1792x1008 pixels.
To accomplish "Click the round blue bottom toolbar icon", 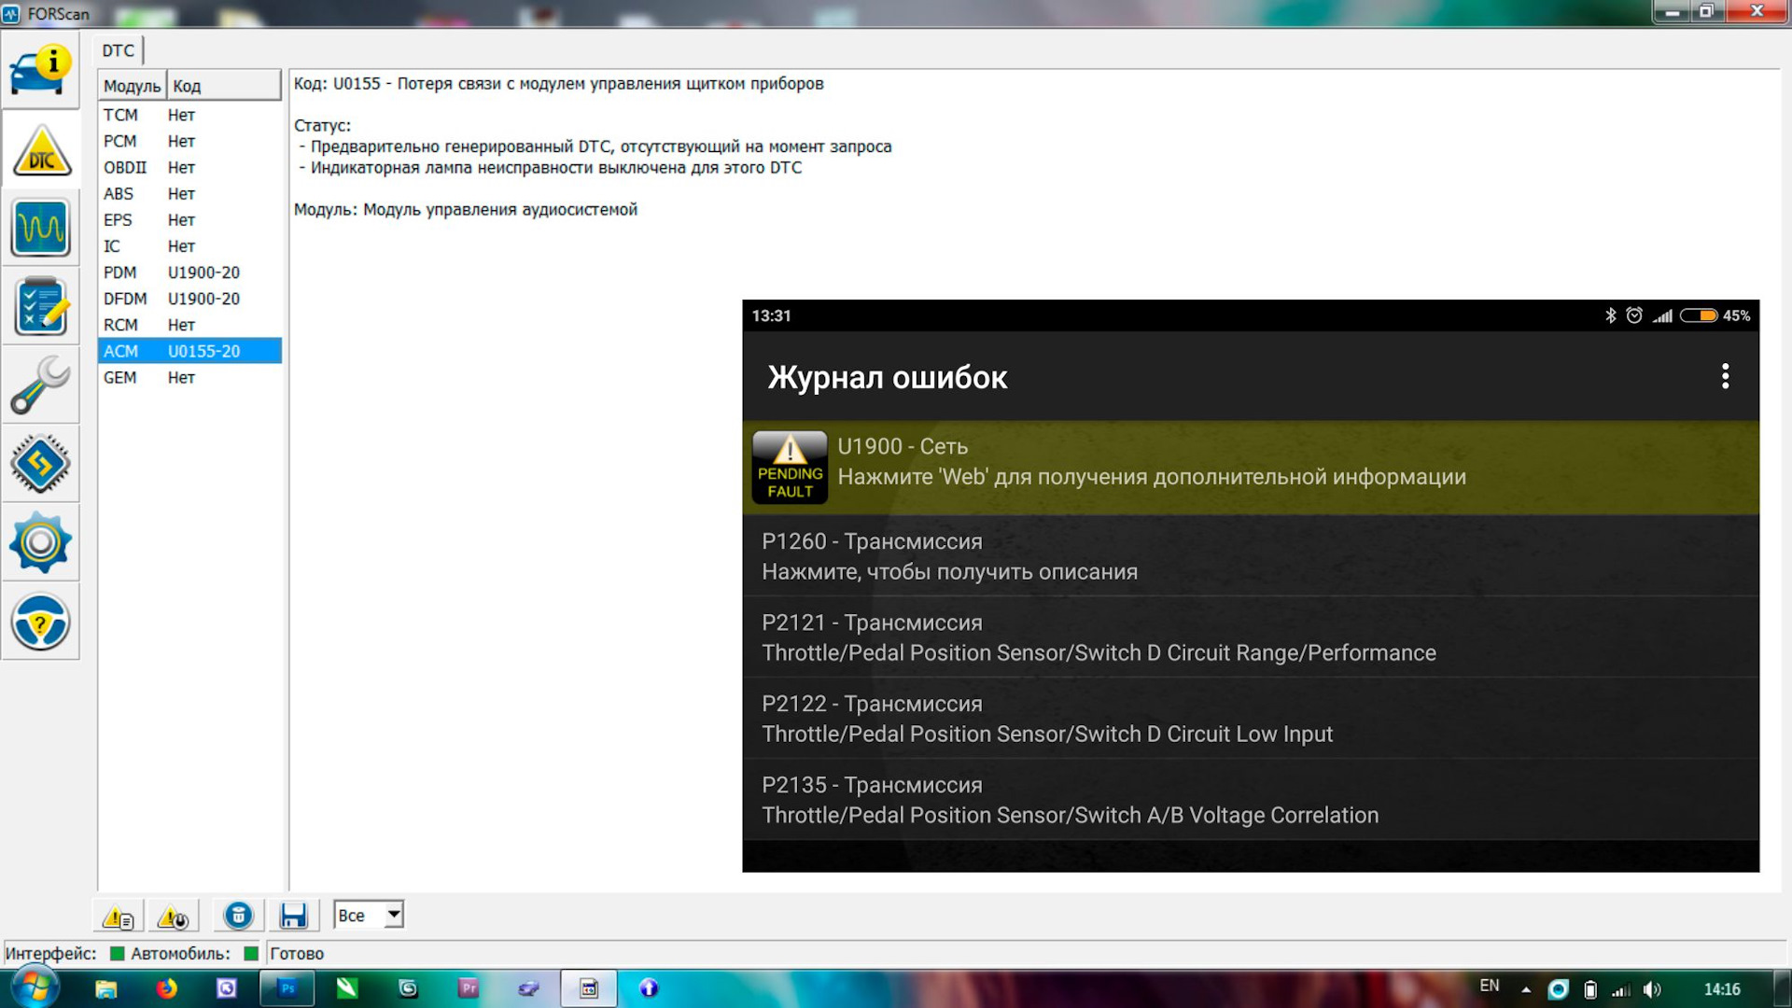I will click(238, 916).
